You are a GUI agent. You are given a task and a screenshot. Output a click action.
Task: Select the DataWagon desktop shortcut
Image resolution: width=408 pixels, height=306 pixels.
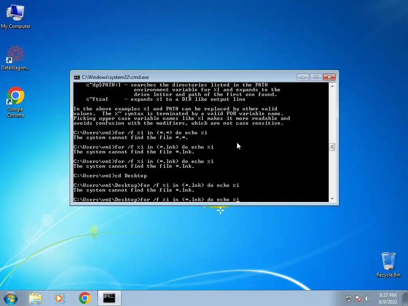[x=16, y=58]
